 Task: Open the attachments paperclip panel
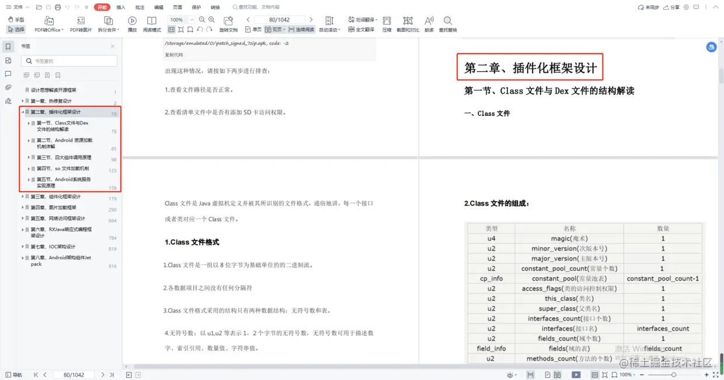(8, 87)
